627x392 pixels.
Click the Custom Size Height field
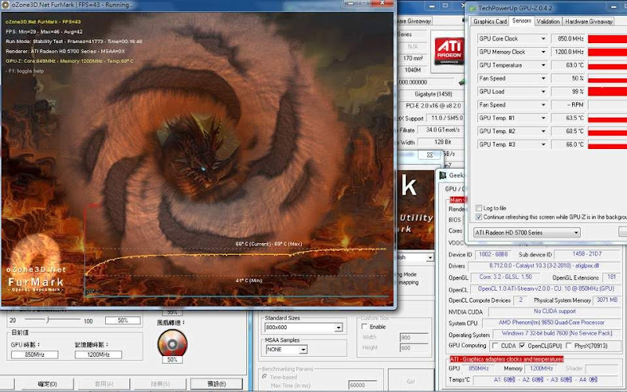[414, 347]
